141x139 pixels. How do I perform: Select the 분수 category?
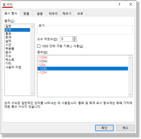pyautogui.click(x=17, y=52)
